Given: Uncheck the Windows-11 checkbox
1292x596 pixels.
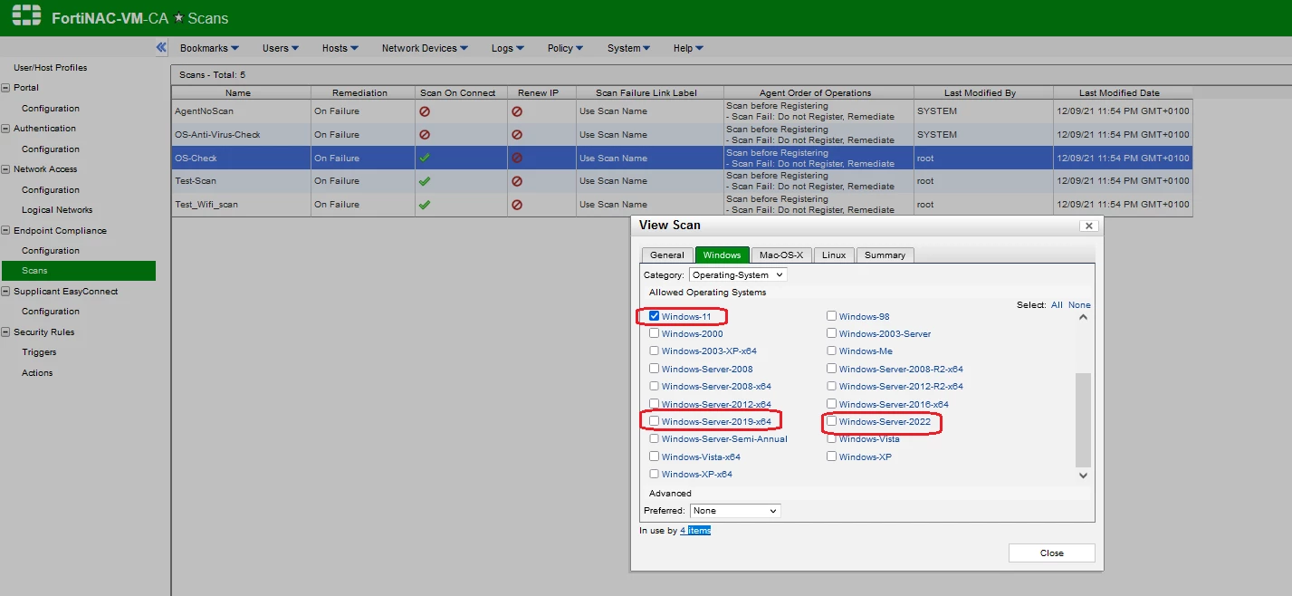Looking at the screenshot, I should (x=654, y=316).
